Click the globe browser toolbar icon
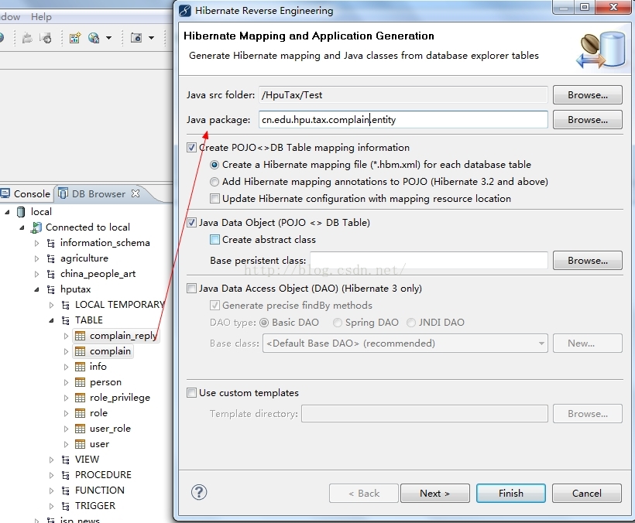The height and width of the screenshot is (523, 635). pyautogui.click(x=94, y=38)
